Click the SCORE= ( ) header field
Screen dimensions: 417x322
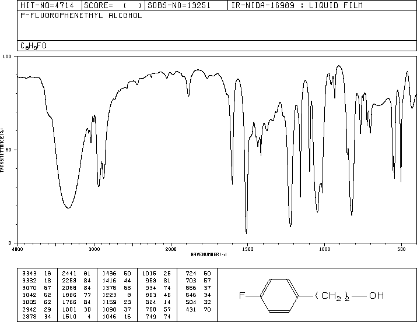(x=113, y=5)
